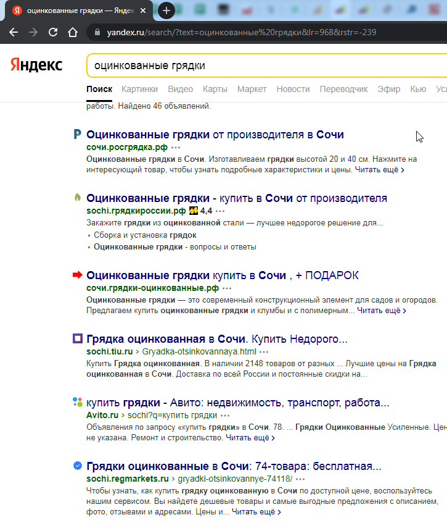This screenshot has height=528, width=447.
Task: Click the rating badge icon next to 4,4
Action: click(x=193, y=211)
